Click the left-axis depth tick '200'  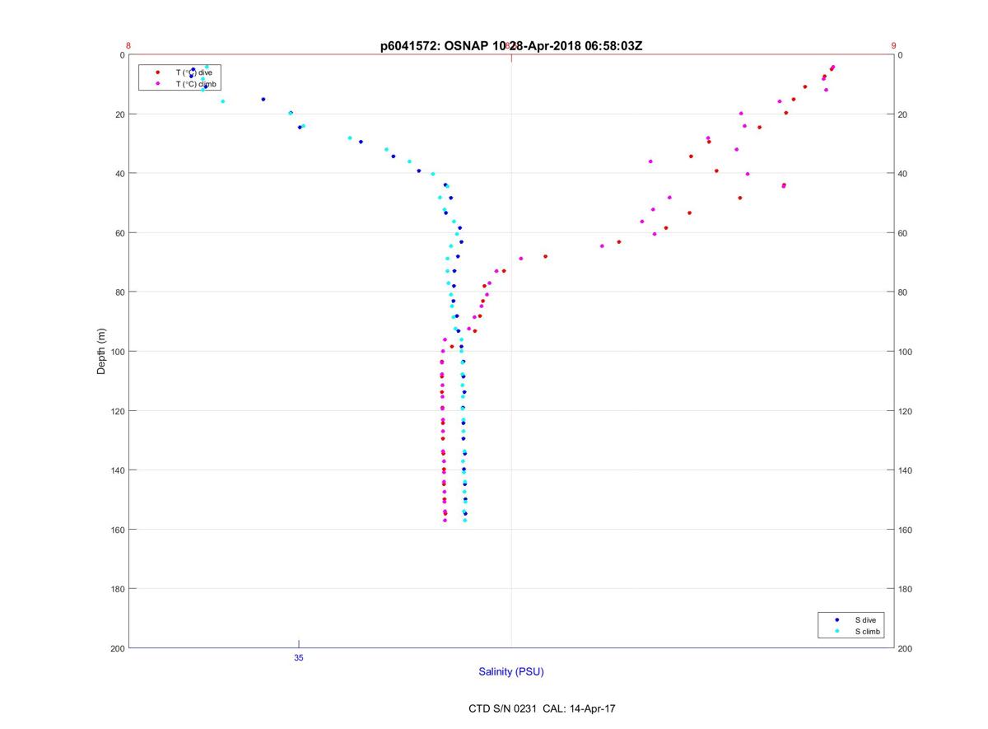pos(117,648)
